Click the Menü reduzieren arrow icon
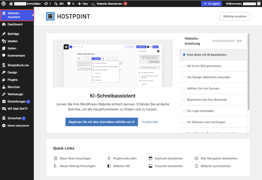Image resolution: width=262 pixels, height=180 pixels. point(4,126)
